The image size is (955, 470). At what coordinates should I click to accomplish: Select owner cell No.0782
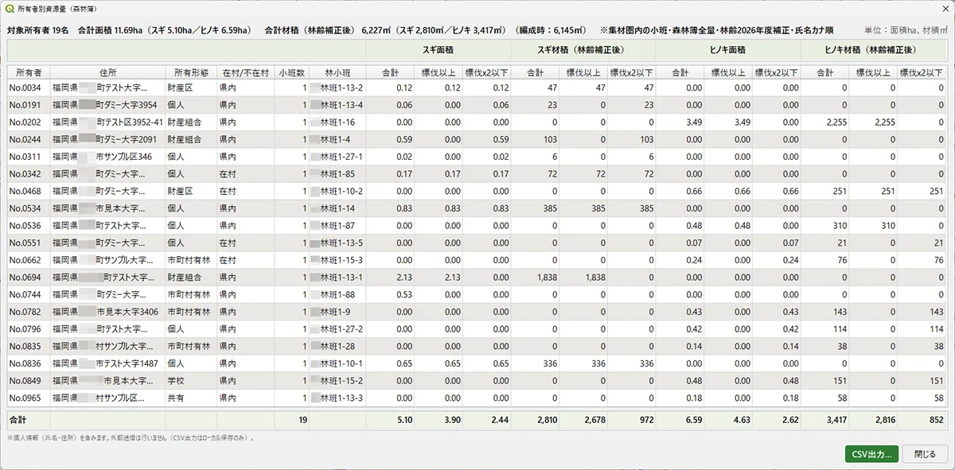tap(28, 312)
